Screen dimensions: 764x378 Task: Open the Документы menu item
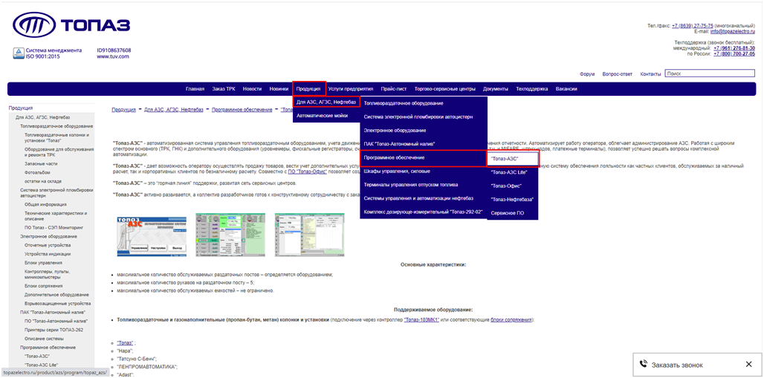coord(496,89)
